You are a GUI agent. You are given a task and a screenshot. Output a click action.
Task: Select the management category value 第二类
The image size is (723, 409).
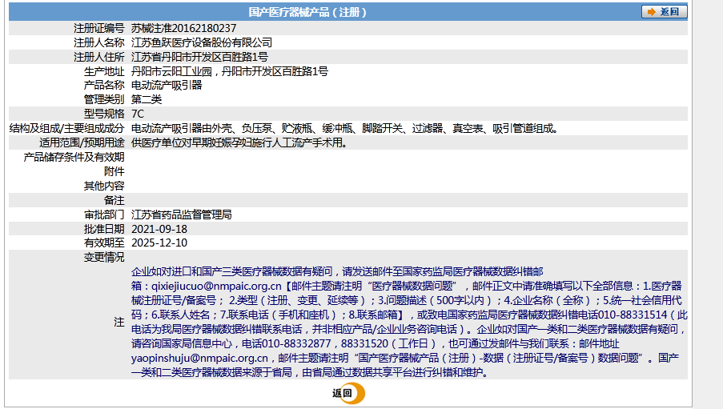point(147,99)
